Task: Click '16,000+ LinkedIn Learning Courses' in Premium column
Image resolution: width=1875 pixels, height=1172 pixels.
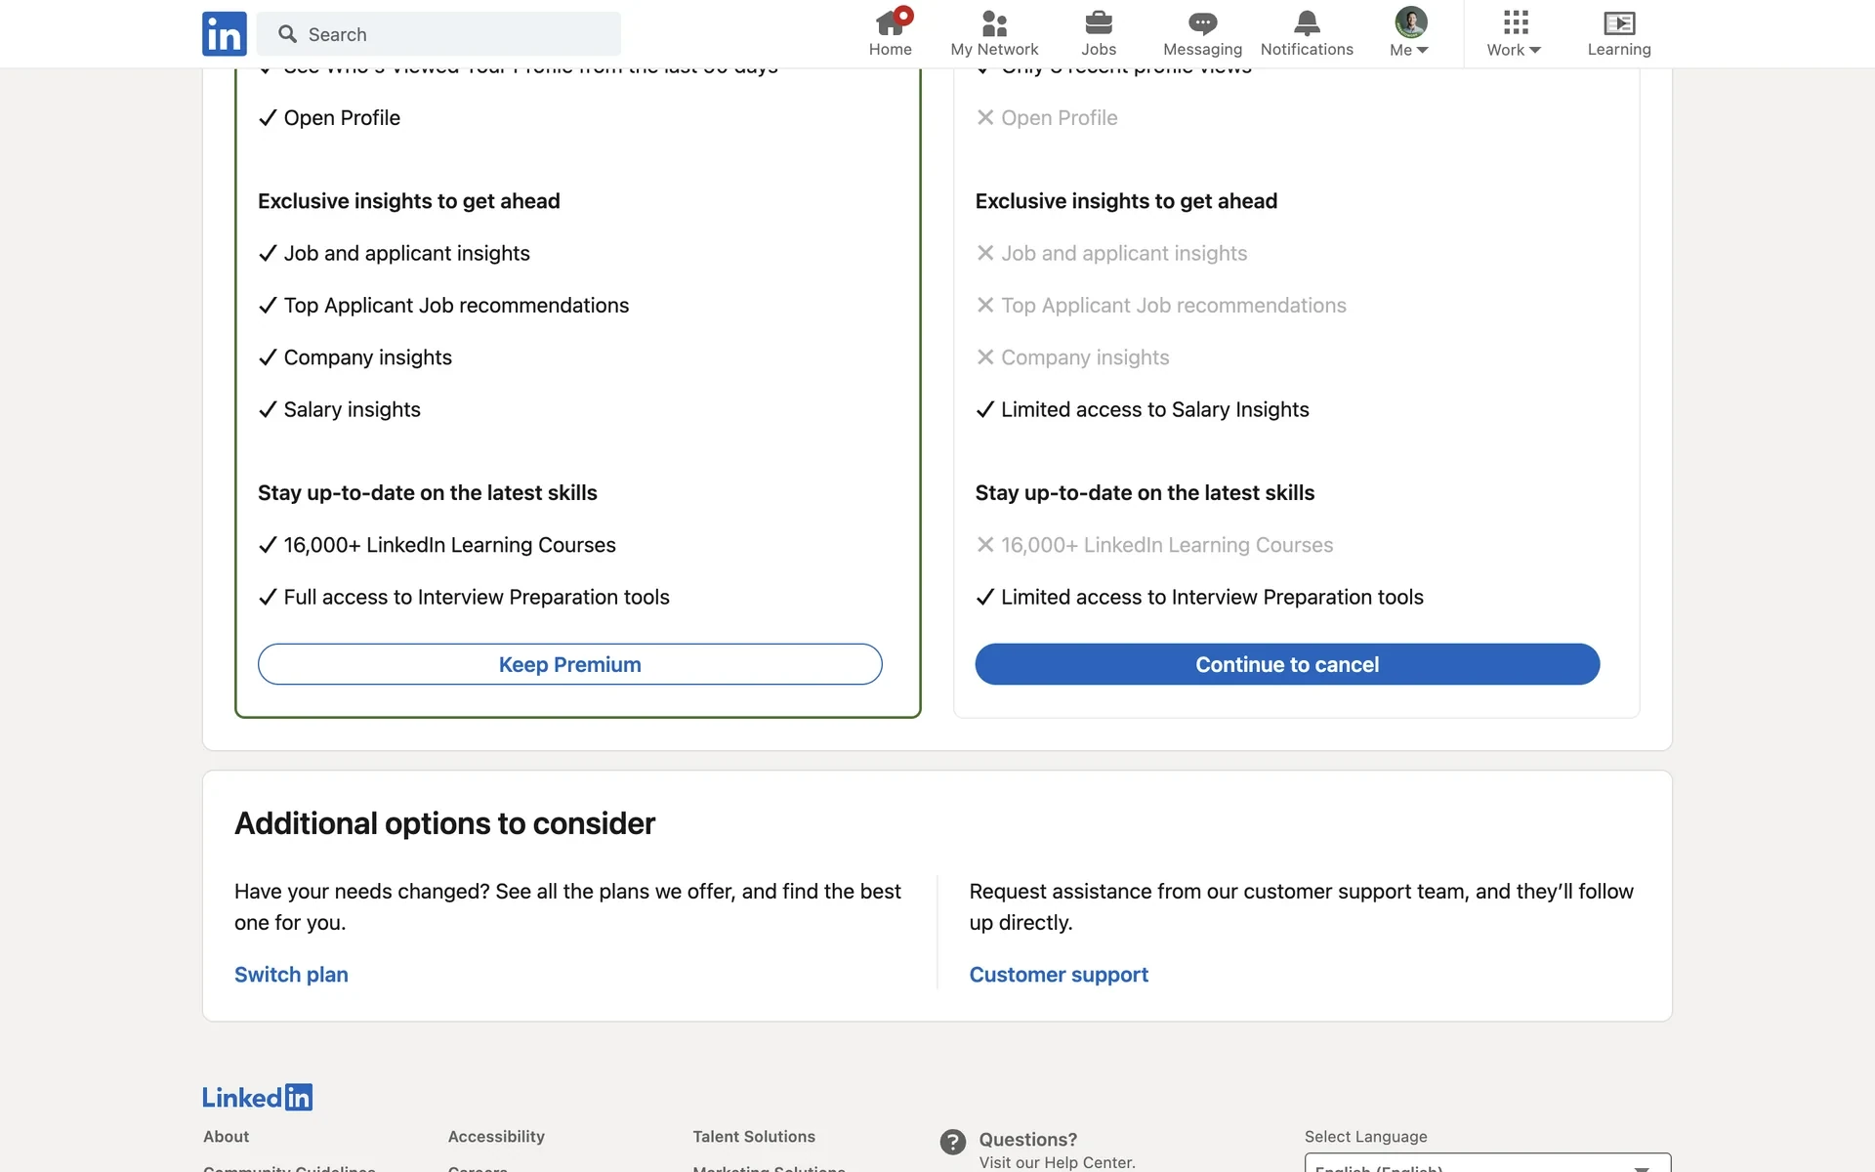Action: point(449,545)
